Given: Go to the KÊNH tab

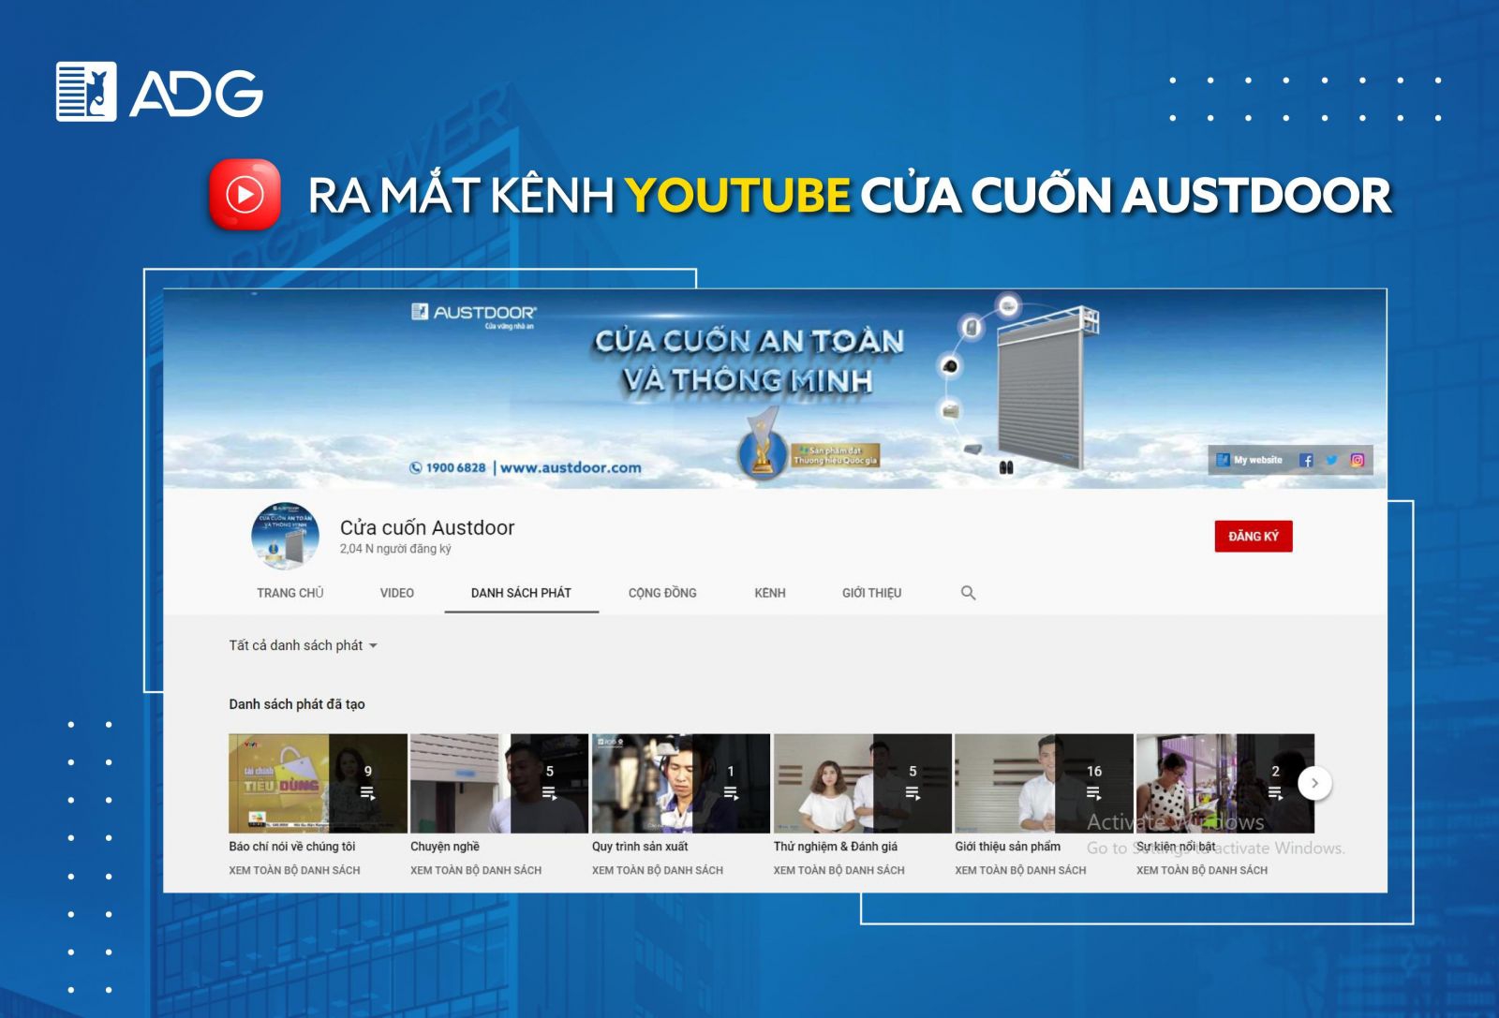Looking at the screenshot, I should (x=770, y=593).
